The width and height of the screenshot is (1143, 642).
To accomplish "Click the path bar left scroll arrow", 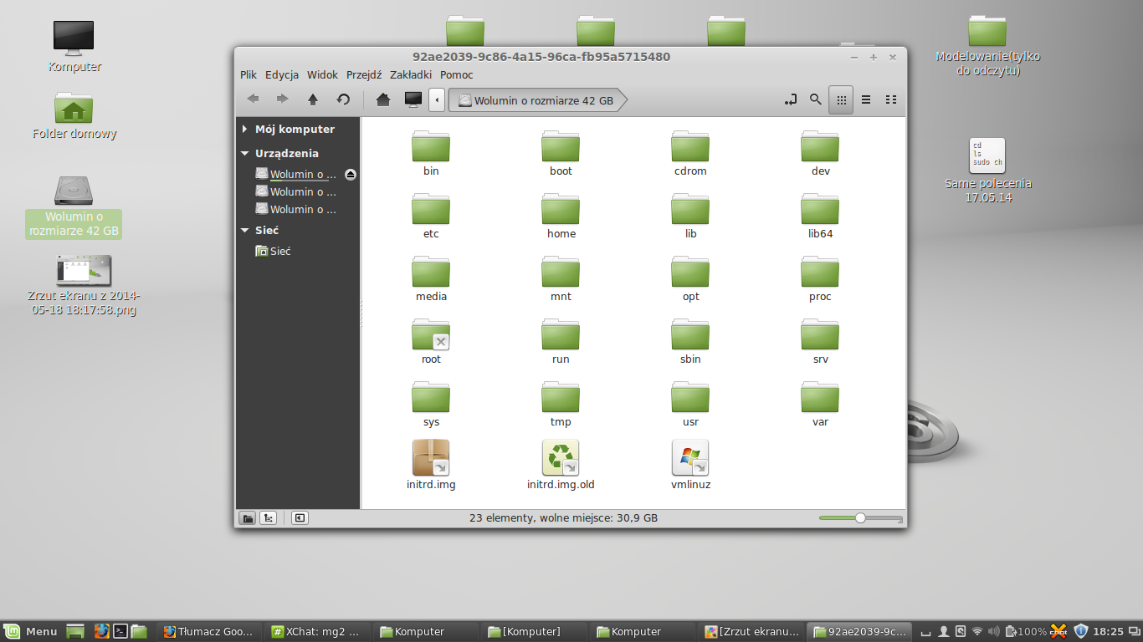I will coord(436,99).
